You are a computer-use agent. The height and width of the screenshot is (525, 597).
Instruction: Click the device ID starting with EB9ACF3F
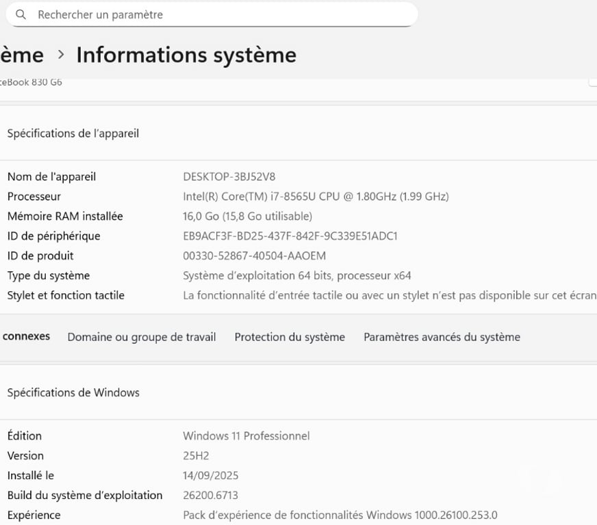coord(290,236)
